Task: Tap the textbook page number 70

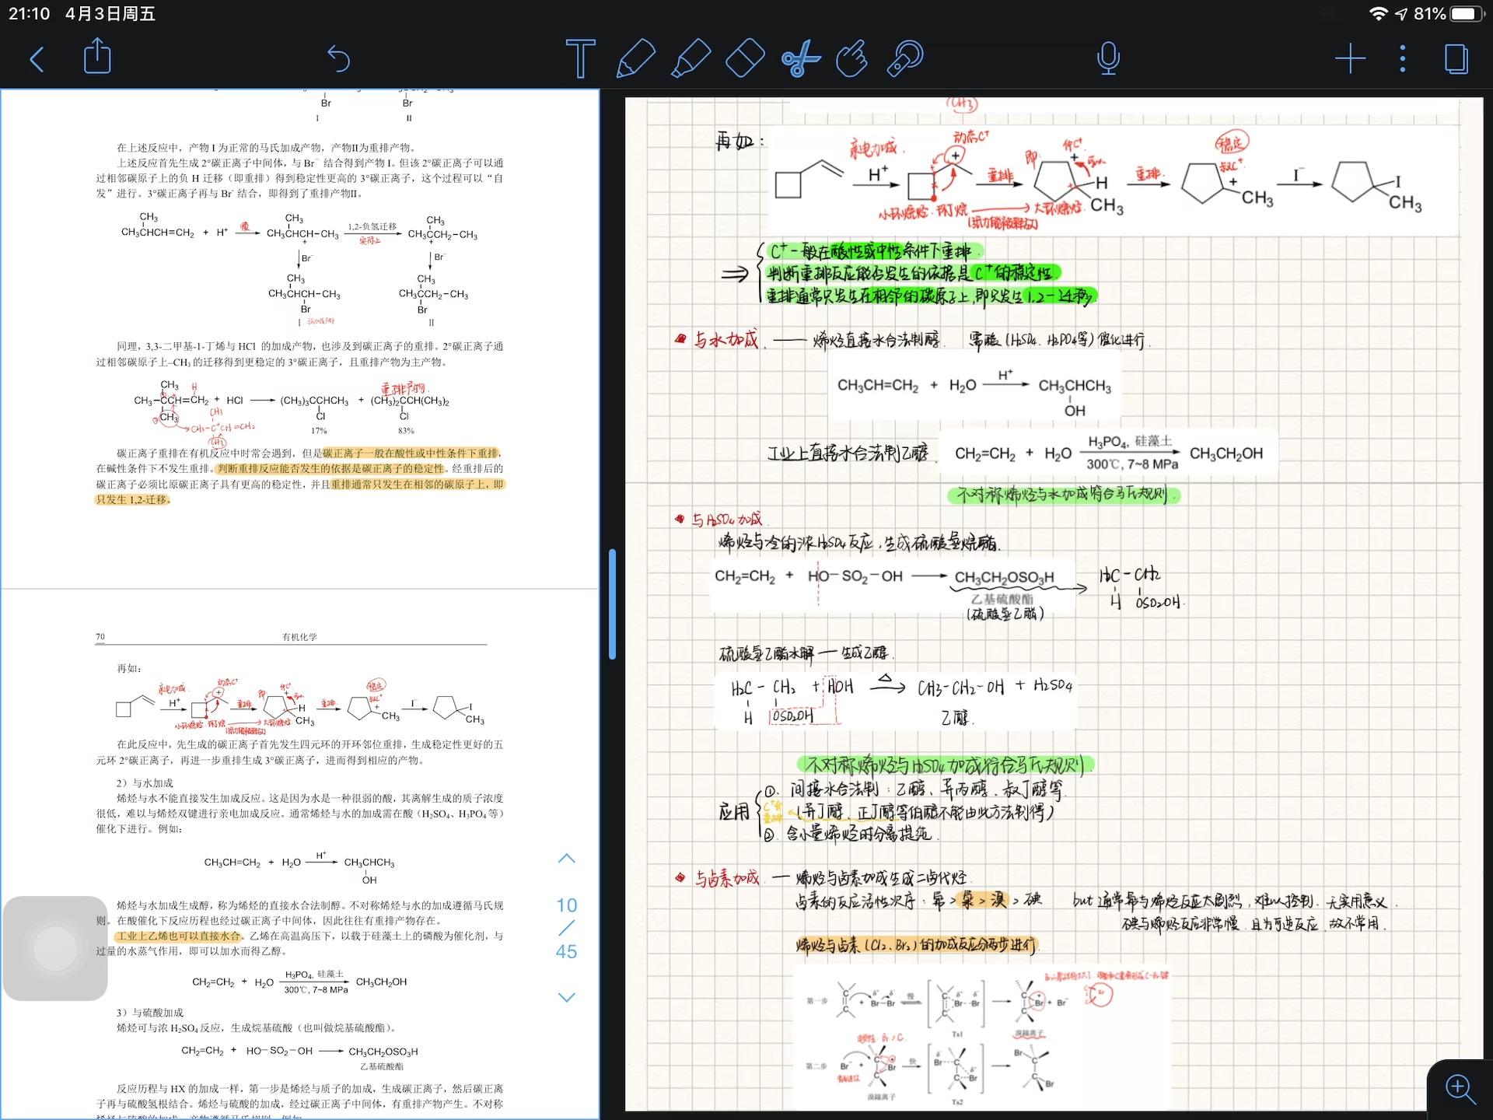Action: click(100, 636)
